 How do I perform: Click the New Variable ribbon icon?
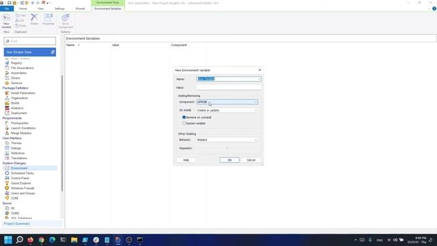tap(6, 21)
